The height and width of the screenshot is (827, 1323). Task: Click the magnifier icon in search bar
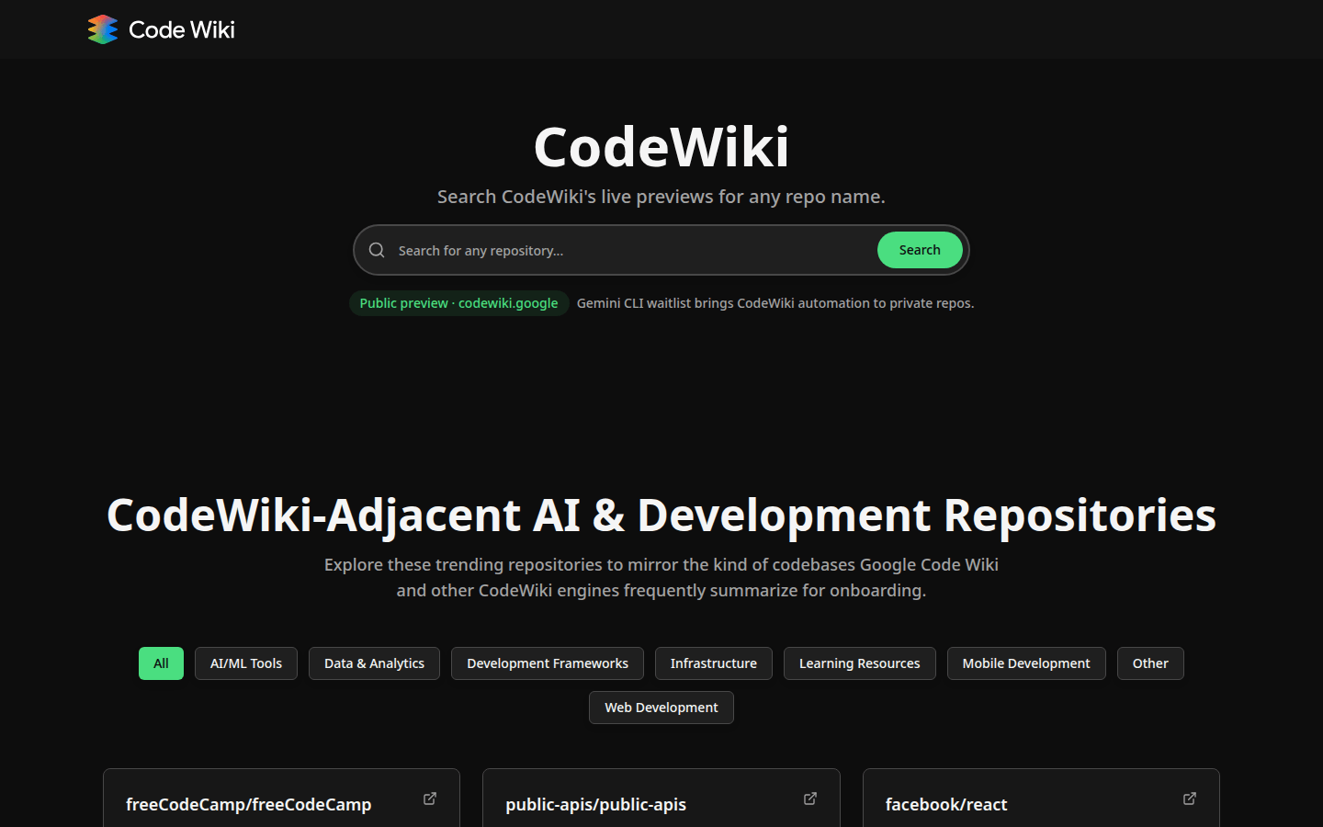[377, 250]
